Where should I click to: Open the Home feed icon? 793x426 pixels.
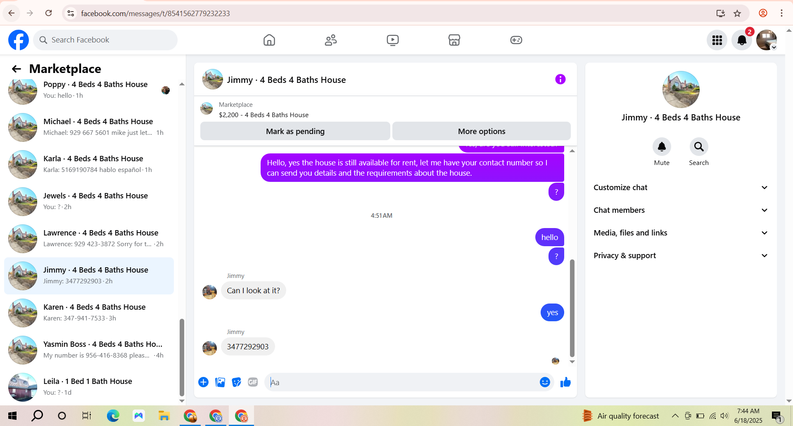tap(269, 40)
